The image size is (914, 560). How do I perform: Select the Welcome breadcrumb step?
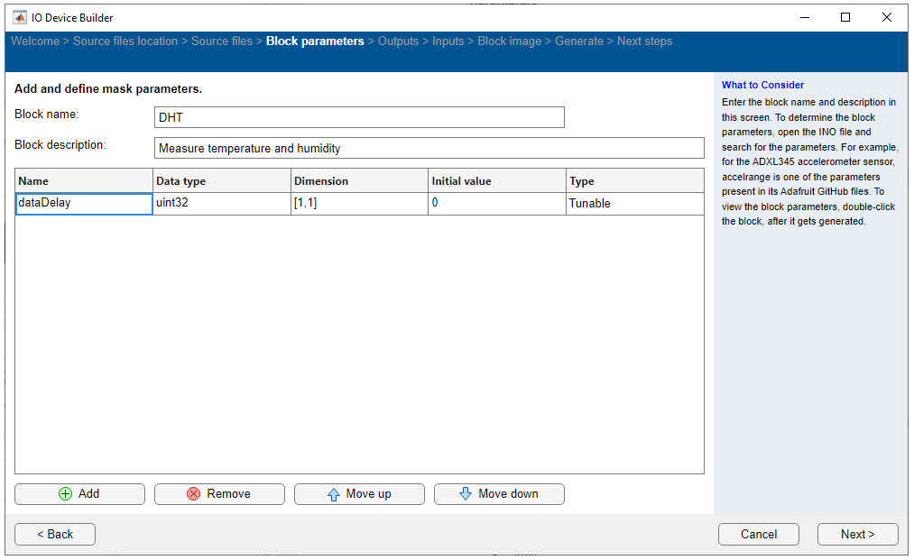(35, 41)
